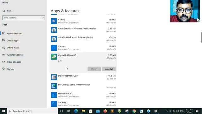Click the Settings window scrollbar thumb
Screen dimensions: 202x114
tap(201, 37)
